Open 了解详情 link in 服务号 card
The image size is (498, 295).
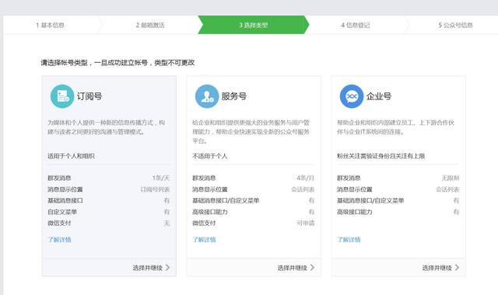(x=204, y=240)
